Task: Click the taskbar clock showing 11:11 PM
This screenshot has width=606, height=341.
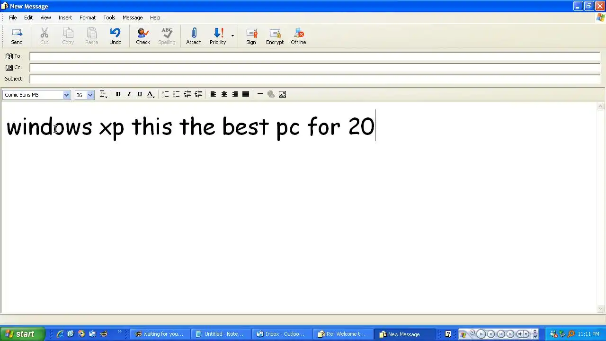Action: point(588,334)
